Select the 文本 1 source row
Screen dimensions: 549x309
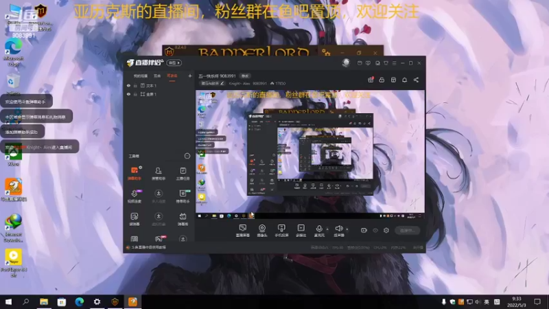159,85
